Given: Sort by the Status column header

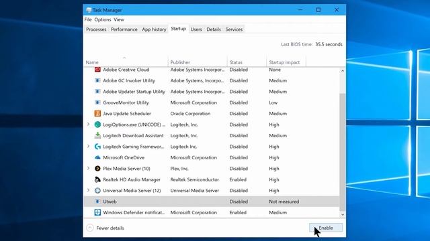Looking at the screenshot, I should pyautogui.click(x=247, y=62).
